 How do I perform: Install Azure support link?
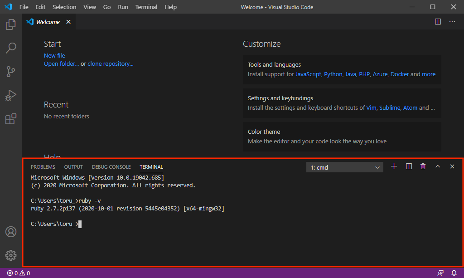[380, 74]
